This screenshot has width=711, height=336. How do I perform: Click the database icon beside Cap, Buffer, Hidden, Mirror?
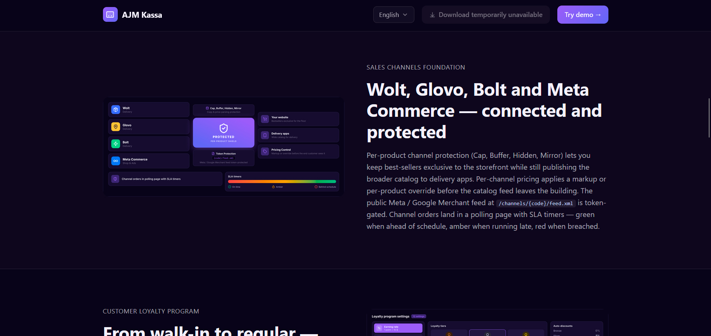click(x=207, y=108)
